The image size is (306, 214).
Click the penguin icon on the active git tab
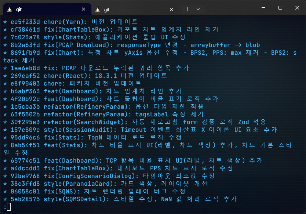(x=10, y=9)
